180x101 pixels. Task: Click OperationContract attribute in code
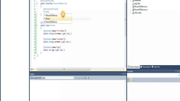click(51, 9)
